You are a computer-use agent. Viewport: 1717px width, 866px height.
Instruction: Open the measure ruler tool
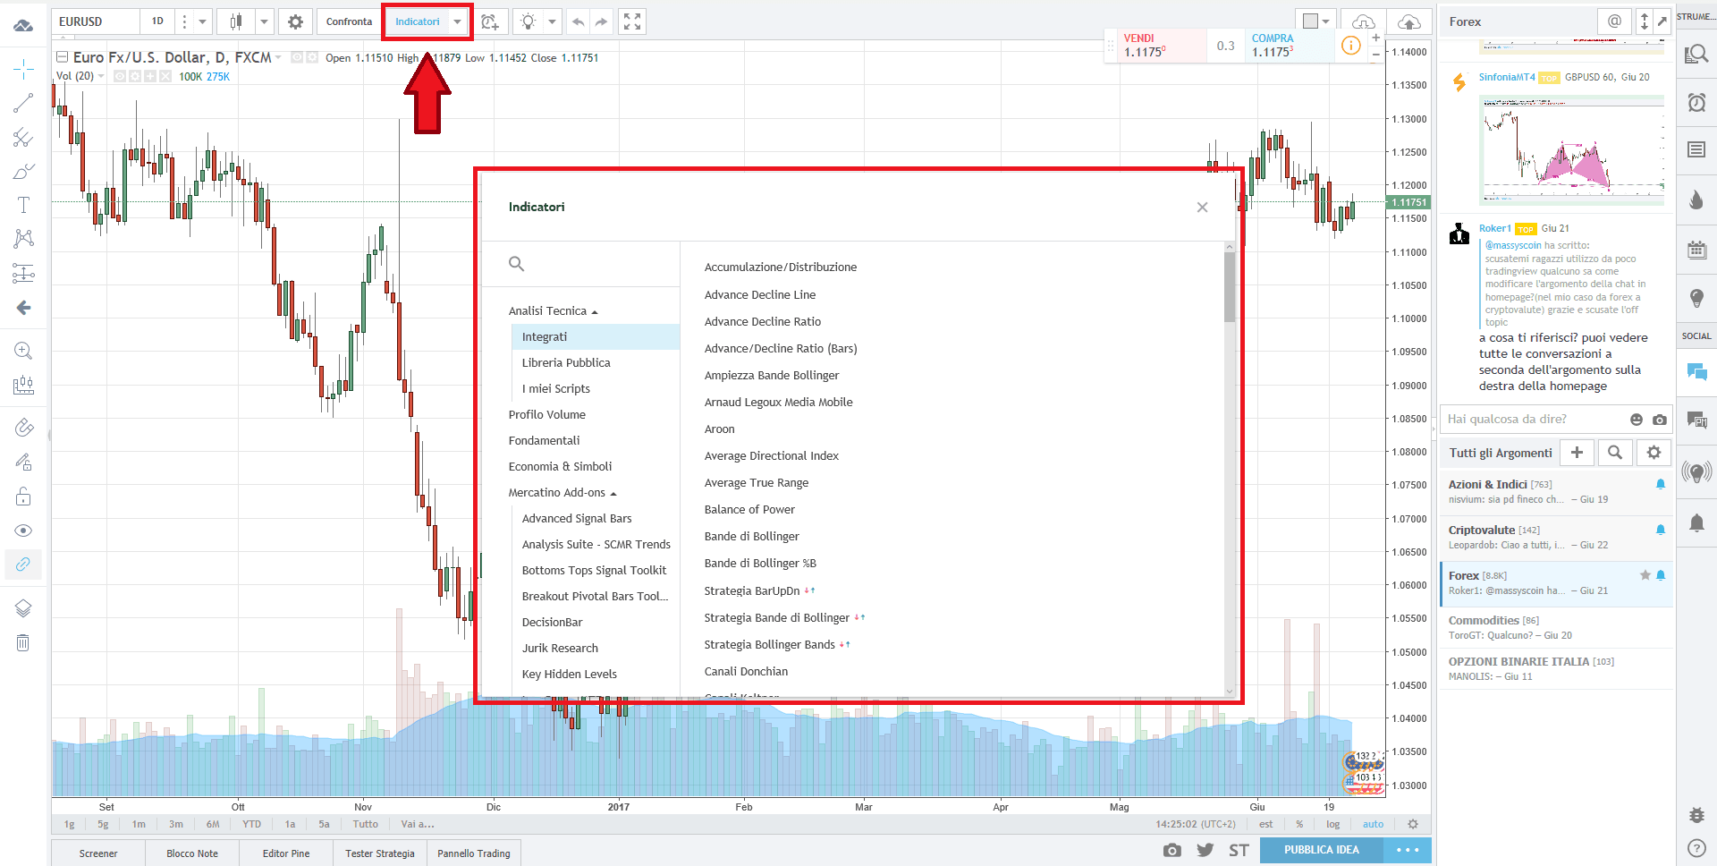(x=23, y=385)
